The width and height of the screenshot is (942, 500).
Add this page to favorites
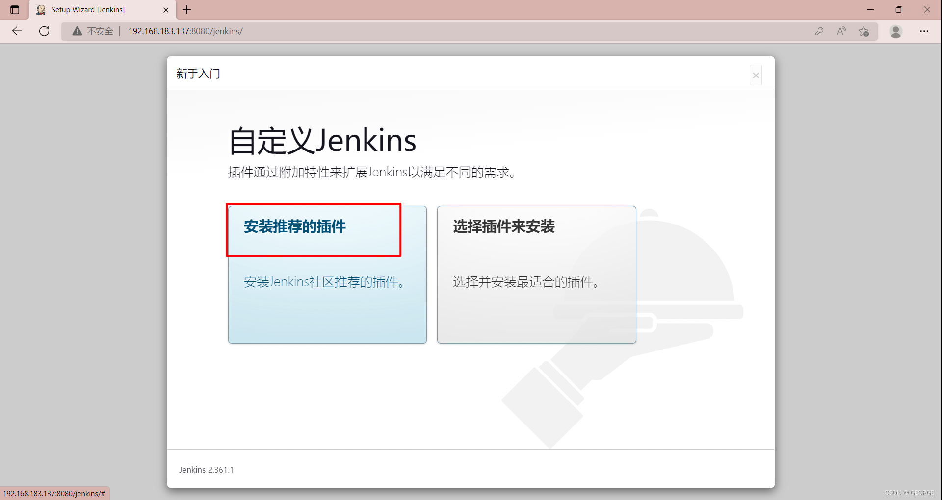864,31
